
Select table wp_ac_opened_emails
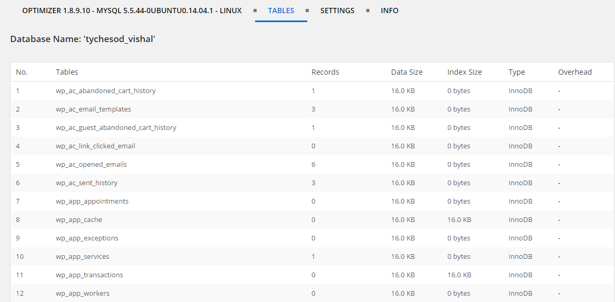tap(91, 165)
